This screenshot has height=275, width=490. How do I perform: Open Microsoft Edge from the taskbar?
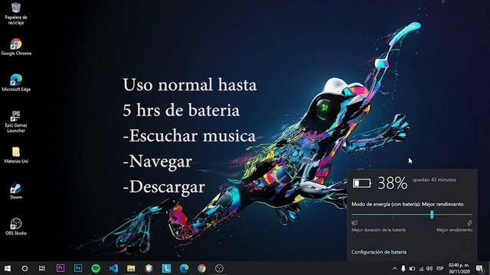[x=184, y=268]
